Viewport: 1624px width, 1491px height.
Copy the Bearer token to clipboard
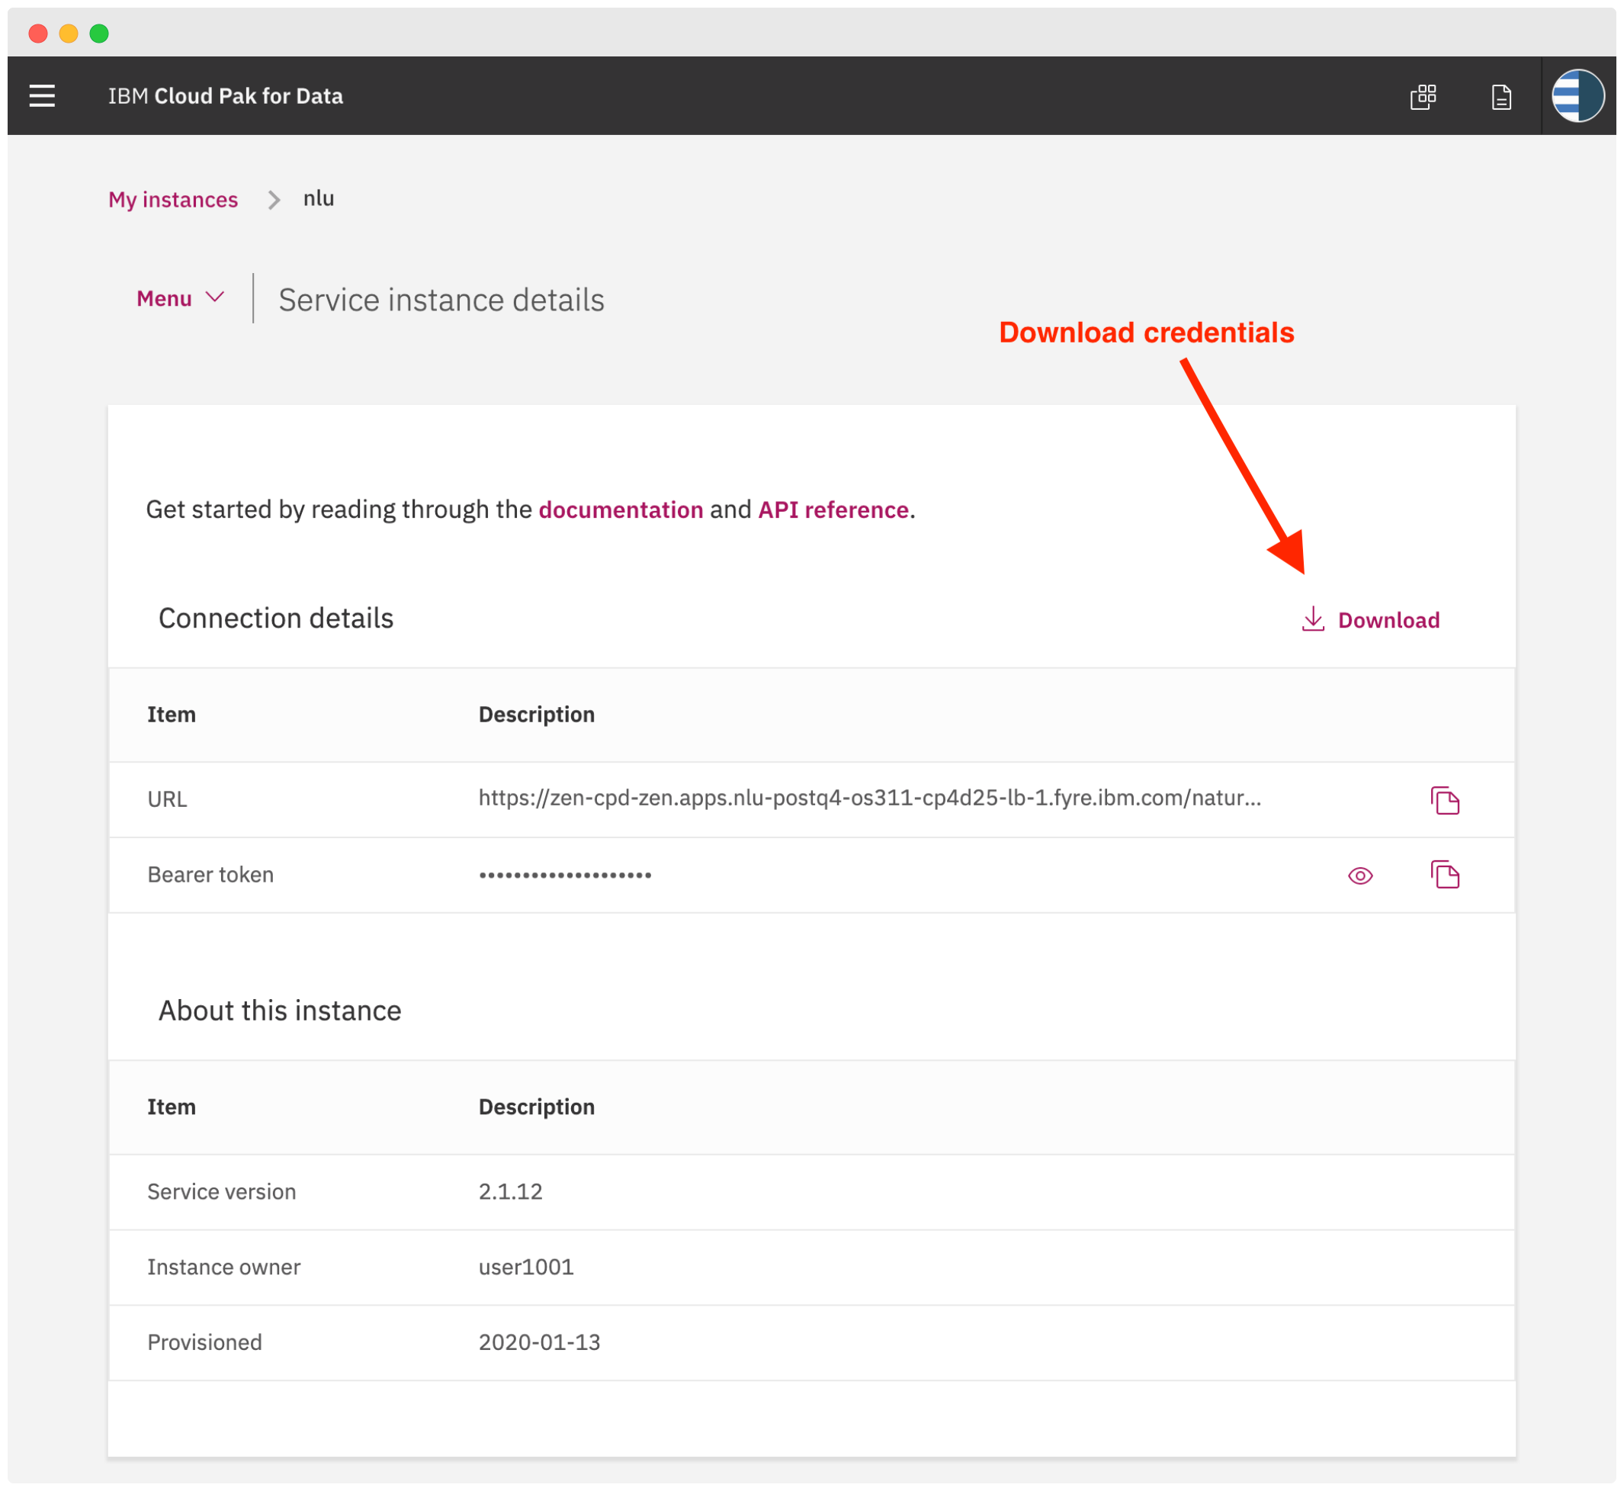[1445, 876]
